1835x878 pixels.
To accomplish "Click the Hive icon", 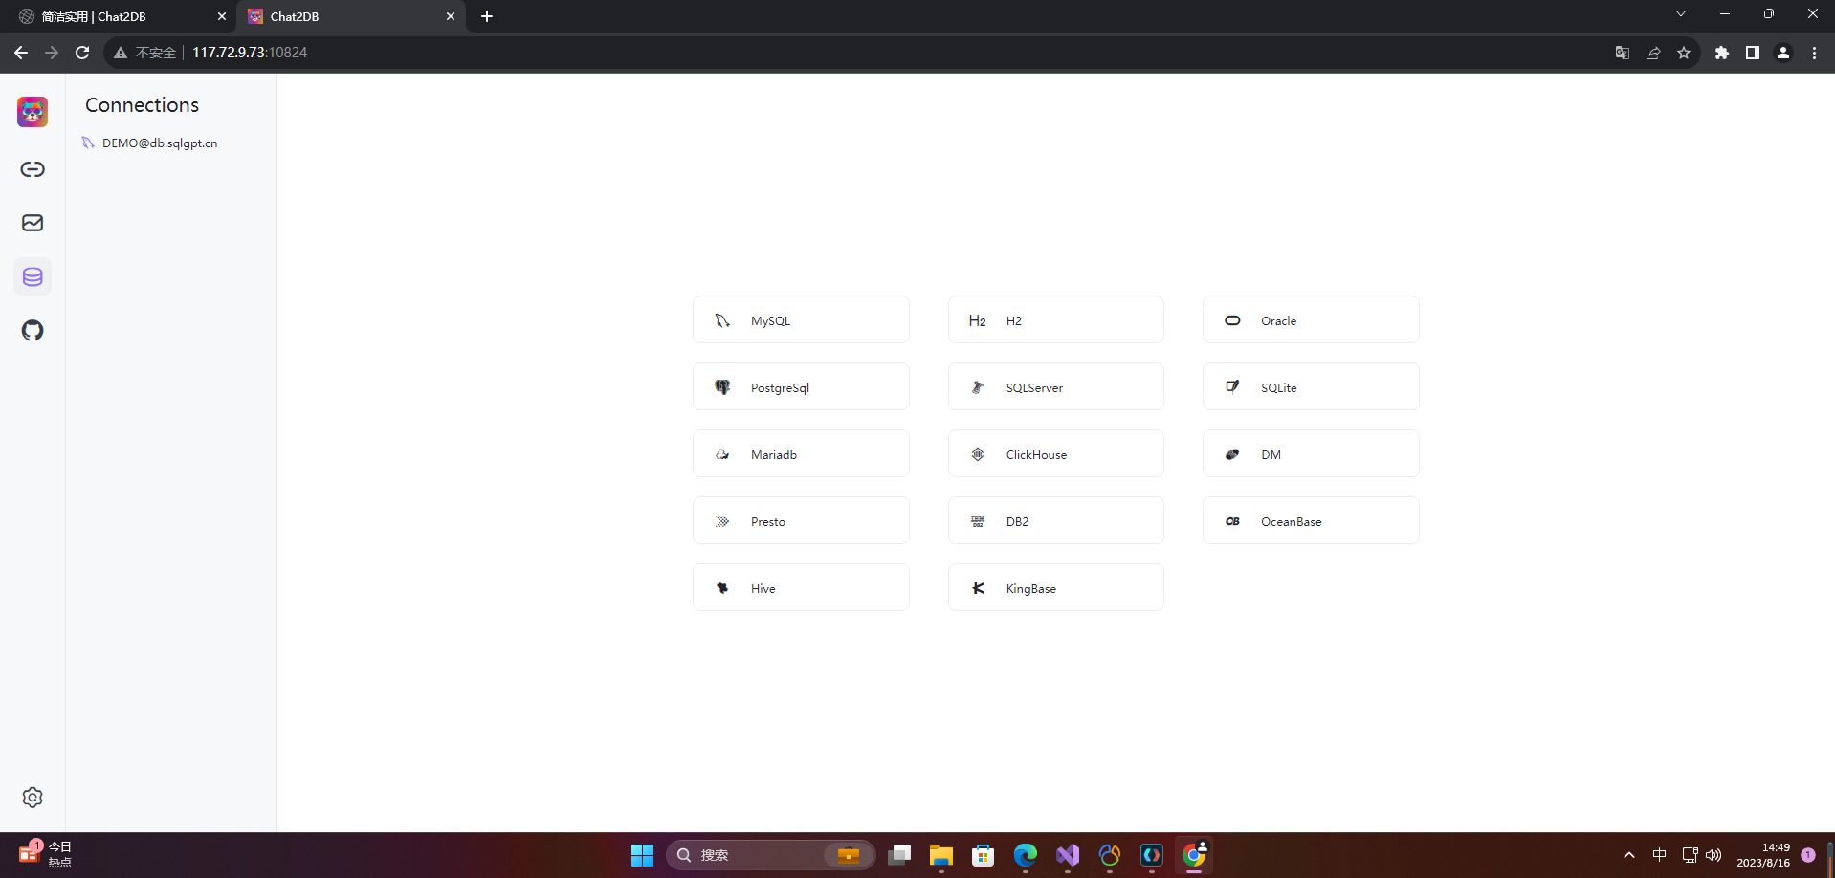I will click(722, 588).
